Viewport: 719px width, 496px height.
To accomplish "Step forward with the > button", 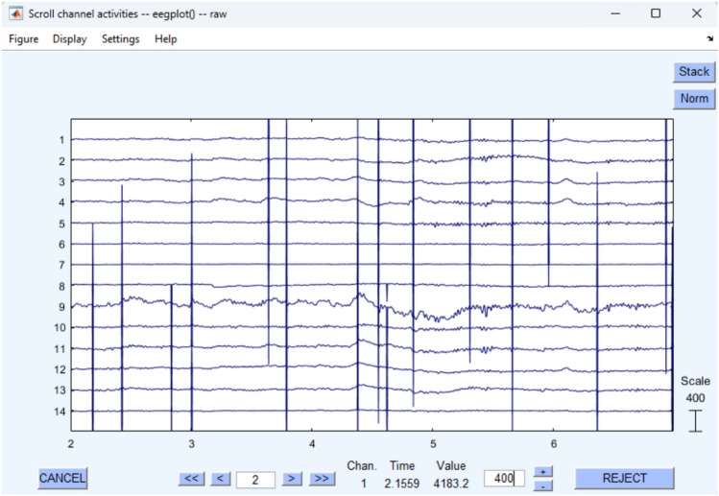I will (x=292, y=479).
